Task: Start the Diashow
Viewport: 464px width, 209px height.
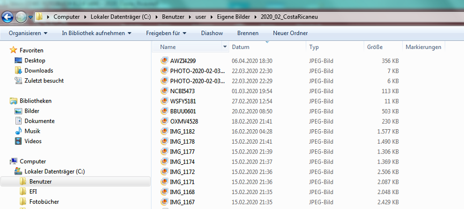Action: [x=212, y=33]
